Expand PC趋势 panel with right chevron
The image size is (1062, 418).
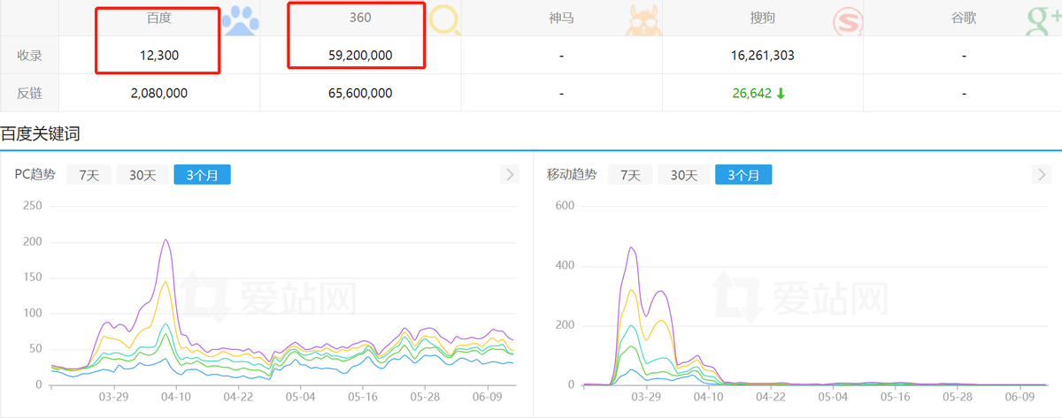coord(510,174)
